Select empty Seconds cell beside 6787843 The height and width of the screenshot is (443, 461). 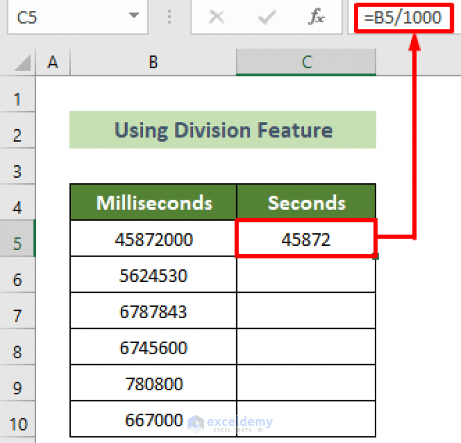306,311
